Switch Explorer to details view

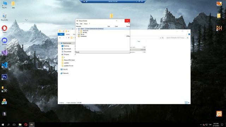point(186,103)
